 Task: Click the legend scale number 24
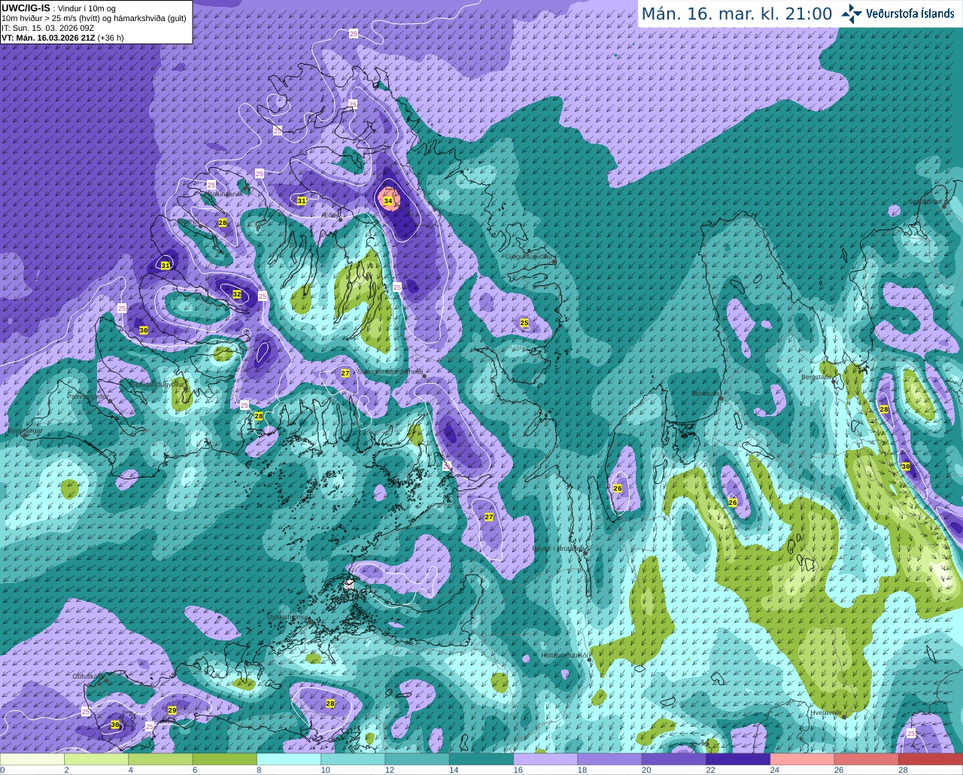pyautogui.click(x=775, y=770)
